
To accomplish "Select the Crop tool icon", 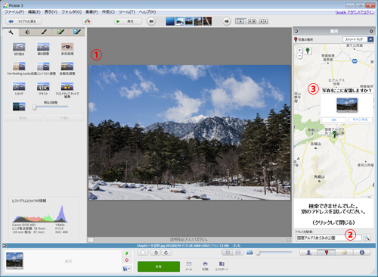I will click(x=19, y=47).
